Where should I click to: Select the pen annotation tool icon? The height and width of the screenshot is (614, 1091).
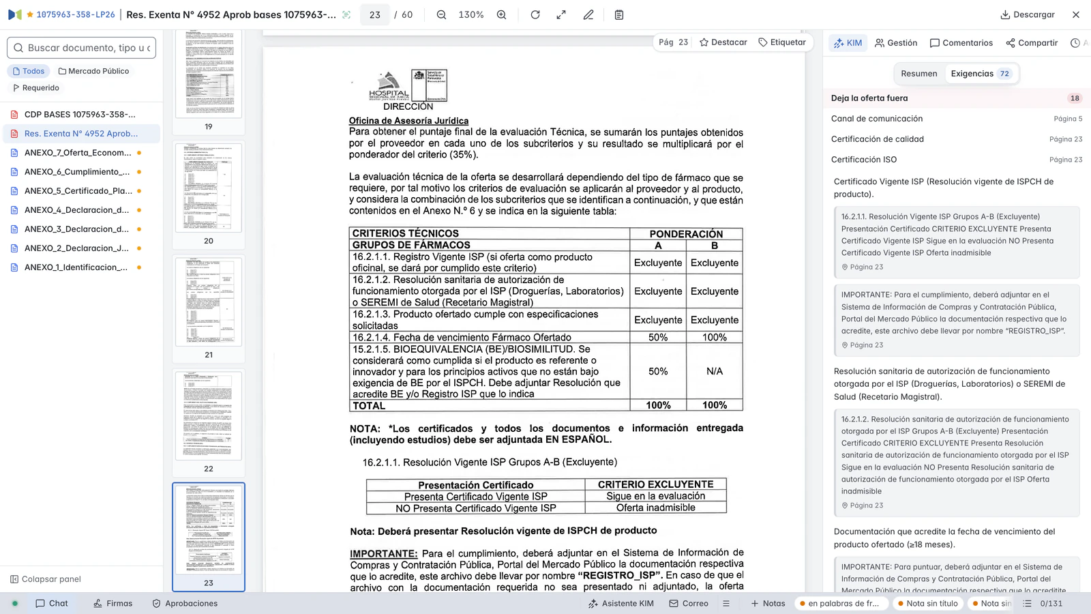(x=588, y=15)
